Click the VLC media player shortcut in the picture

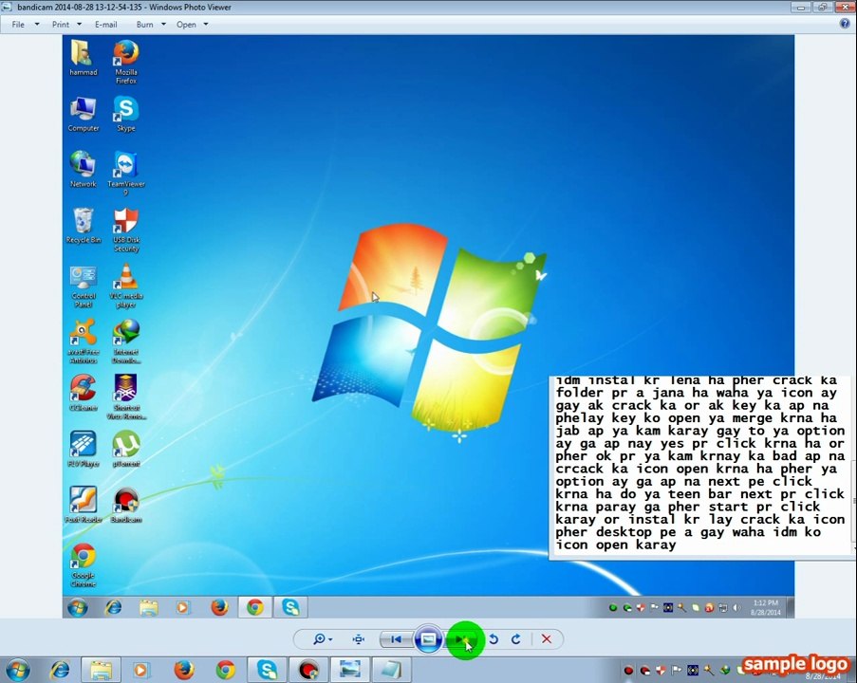click(x=125, y=286)
